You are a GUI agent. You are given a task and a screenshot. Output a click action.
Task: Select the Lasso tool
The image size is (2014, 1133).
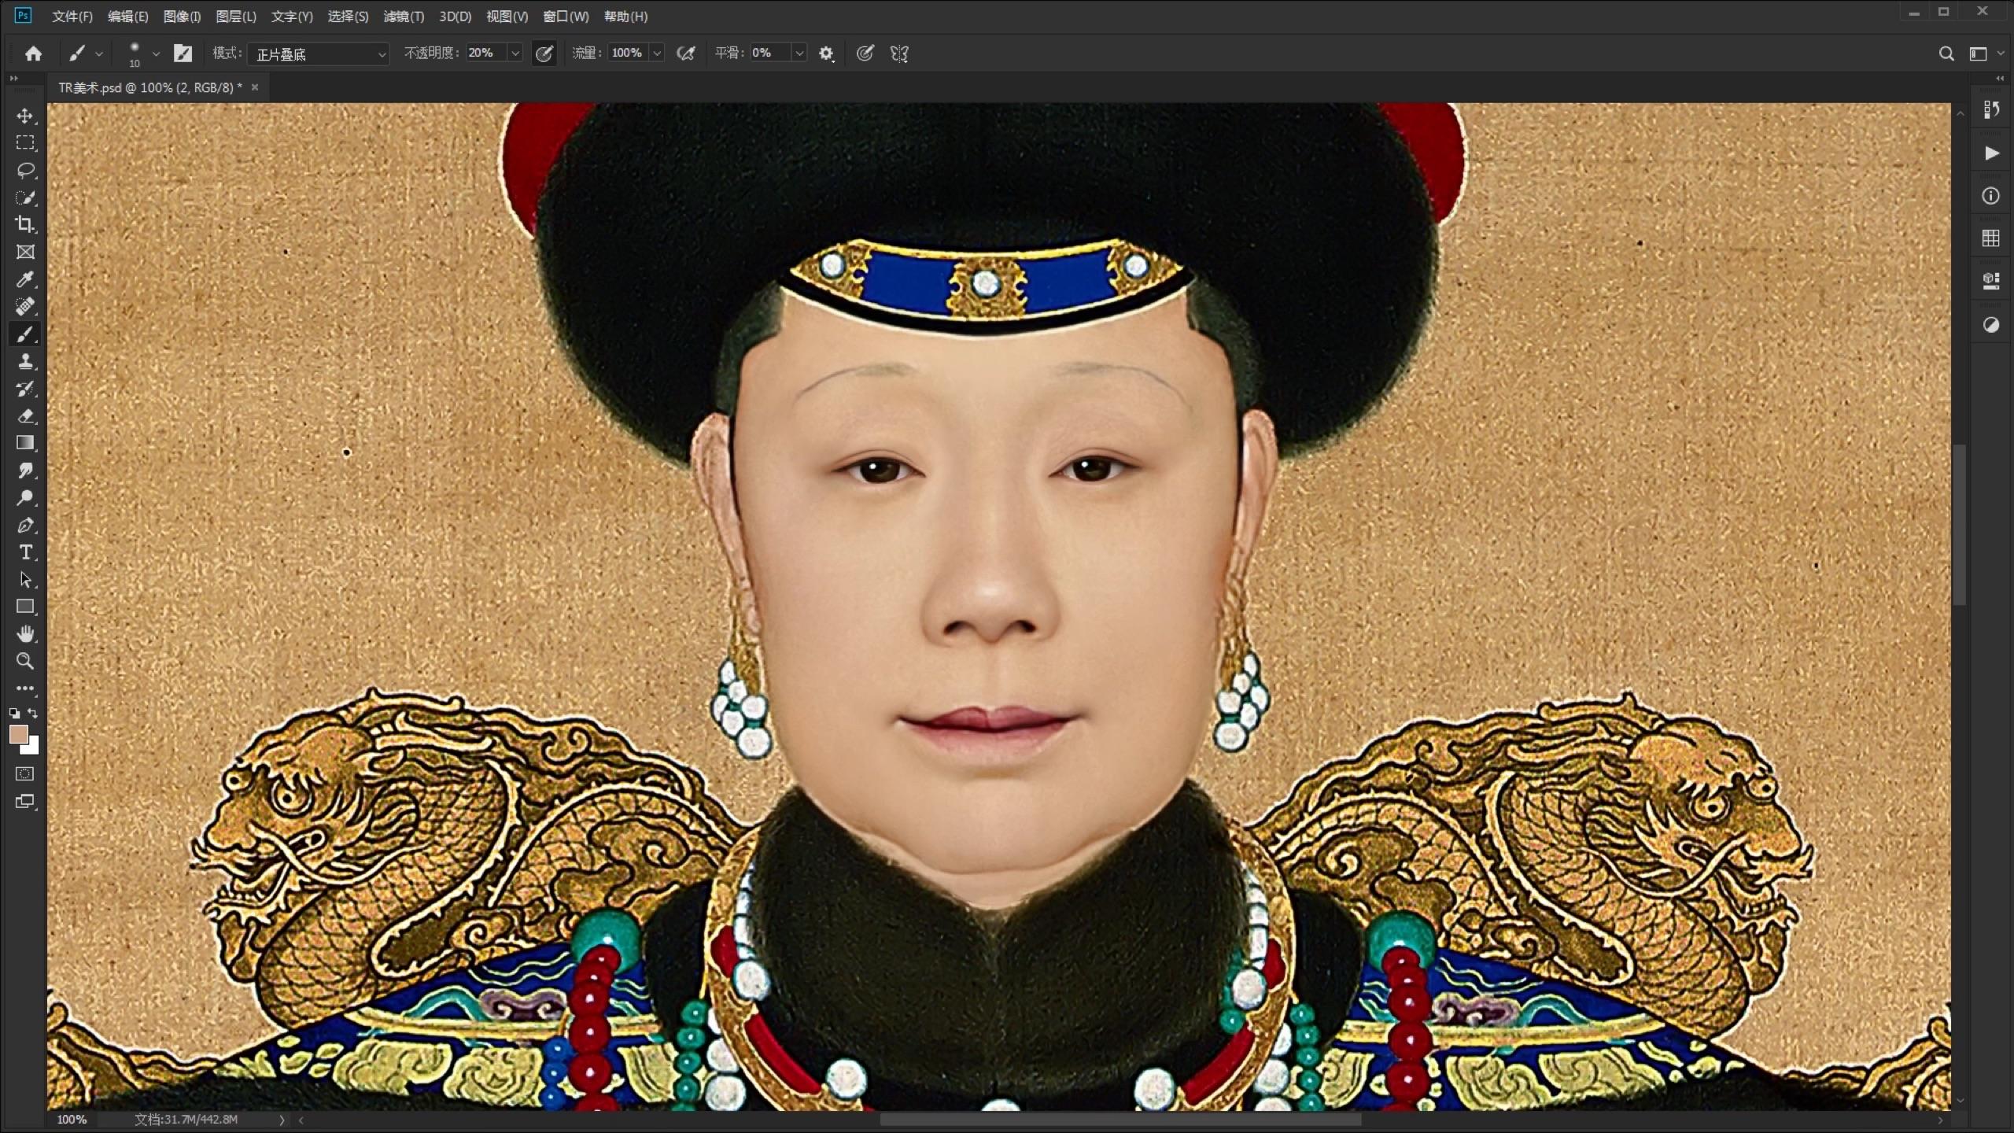point(25,170)
